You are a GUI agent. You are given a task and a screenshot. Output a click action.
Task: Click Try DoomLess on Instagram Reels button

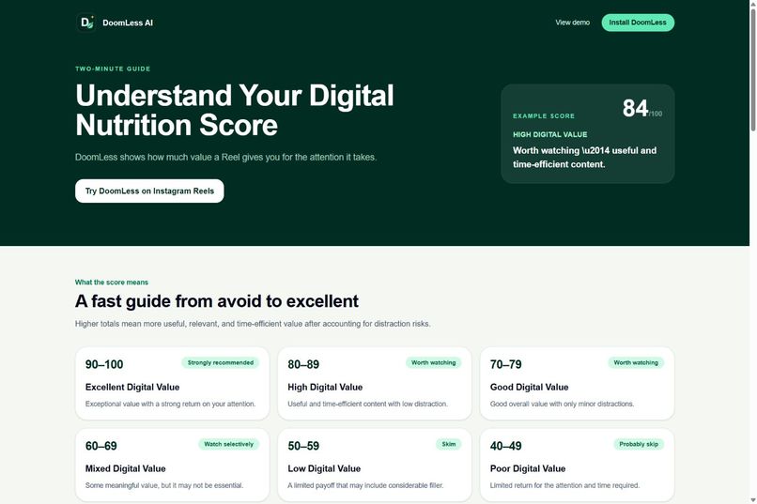click(149, 191)
